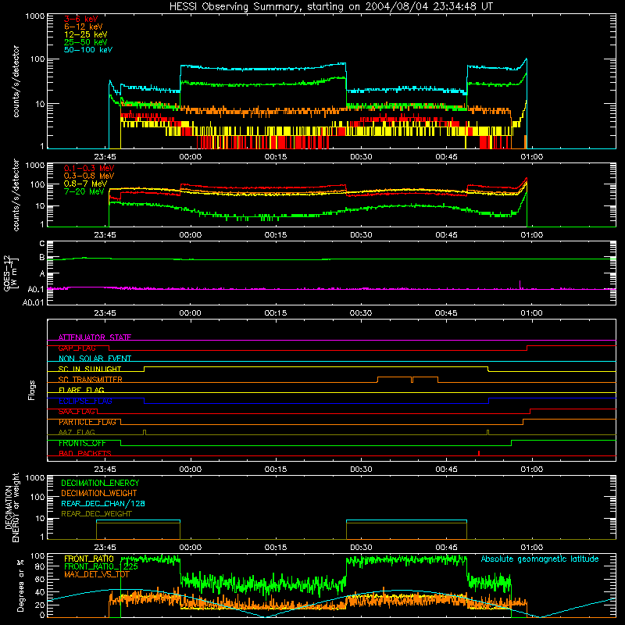Click the magenta GOES spike near 01:00
Image resolution: width=625 pixels, height=625 pixels.
(x=520, y=284)
